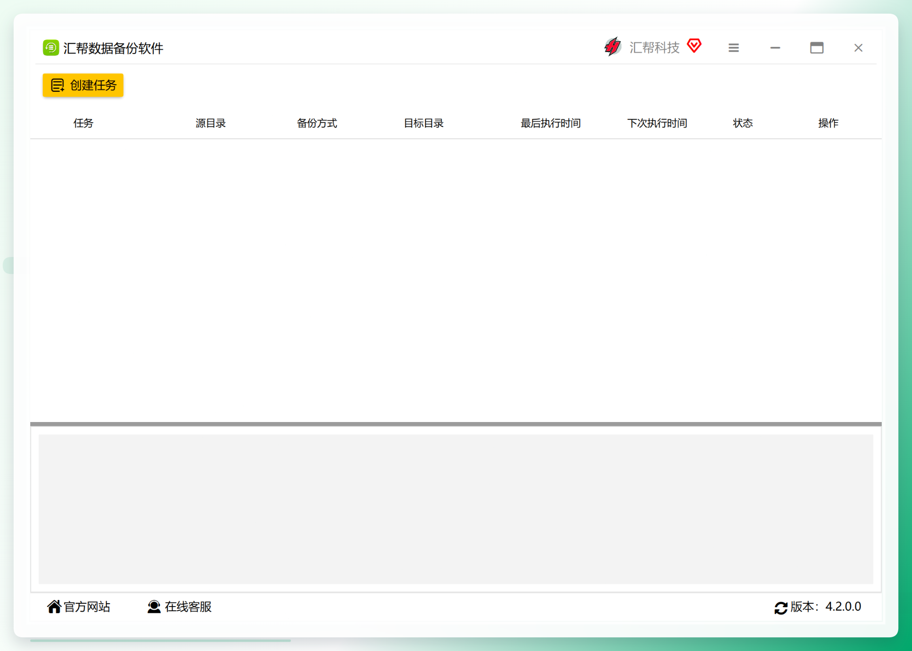The image size is (912, 651).
Task: Click the 操作 column header
Action: 828,123
